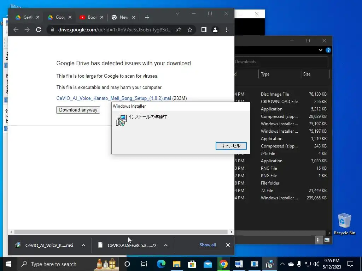Open the Windows notification center

tap(350, 264)
